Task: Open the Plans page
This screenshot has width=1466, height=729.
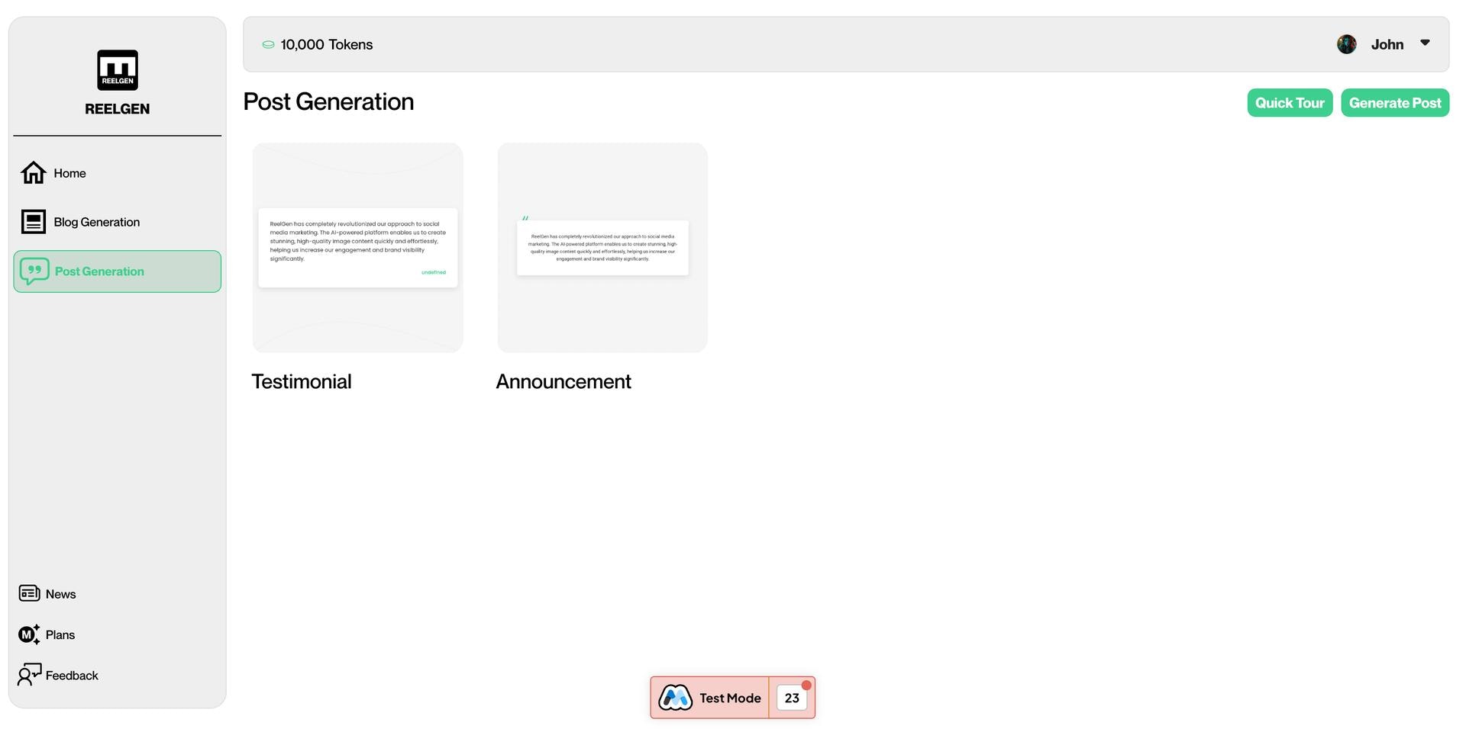Action: [x=47, y=634]
